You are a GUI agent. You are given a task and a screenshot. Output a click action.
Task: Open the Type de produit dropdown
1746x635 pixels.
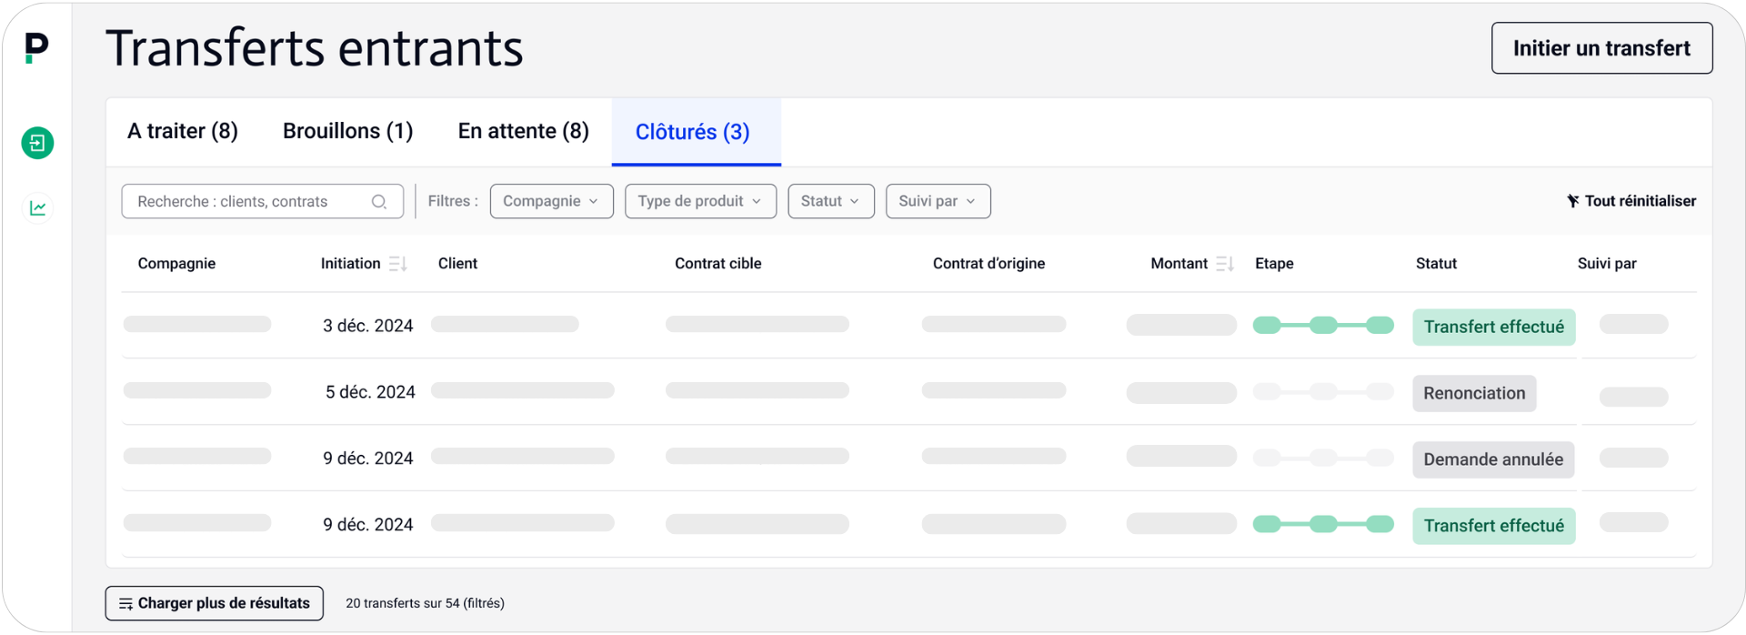point(700,201)
